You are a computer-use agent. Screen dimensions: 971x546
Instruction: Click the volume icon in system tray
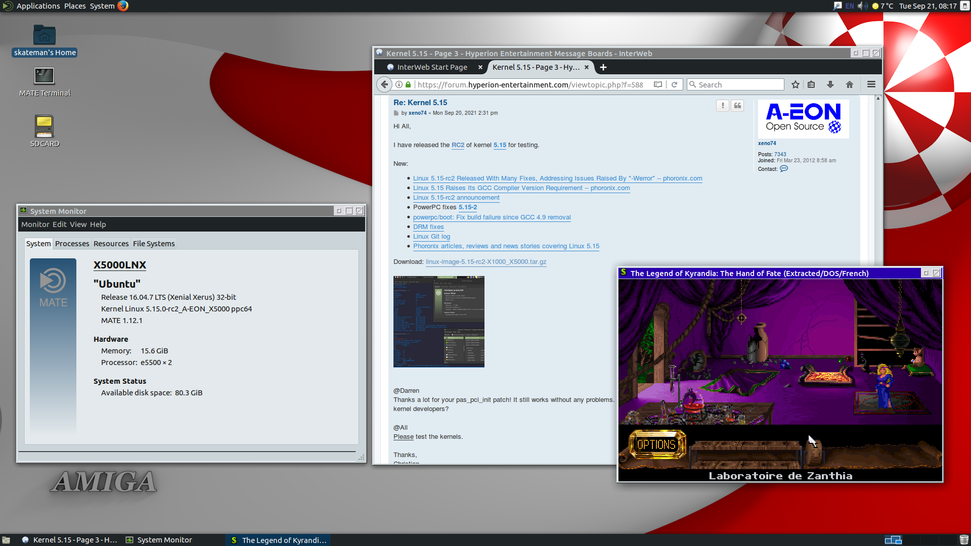(862, 6)
